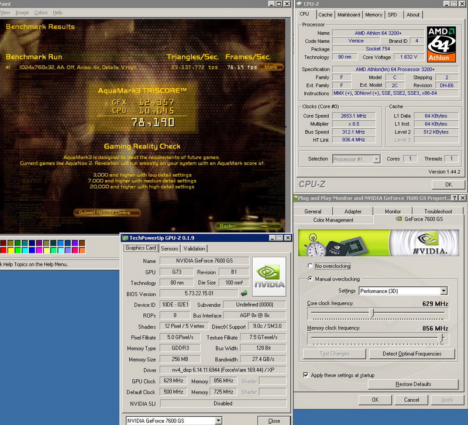
Task: Pick the bright red swatch in Paint palette
Action: coord(4,250)
